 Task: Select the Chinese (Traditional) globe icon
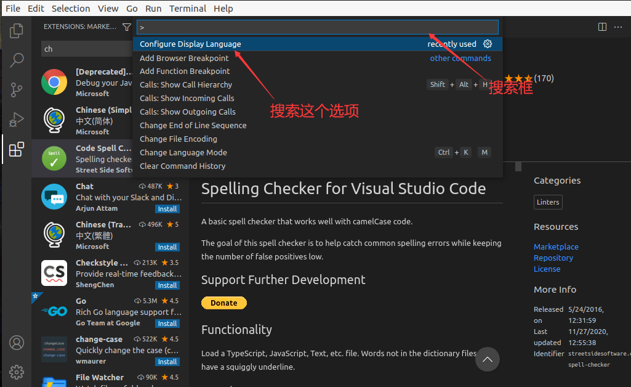click(54, 235)
